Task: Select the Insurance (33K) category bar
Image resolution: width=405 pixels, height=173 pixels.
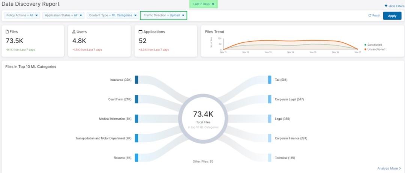Action: point(136,80)
